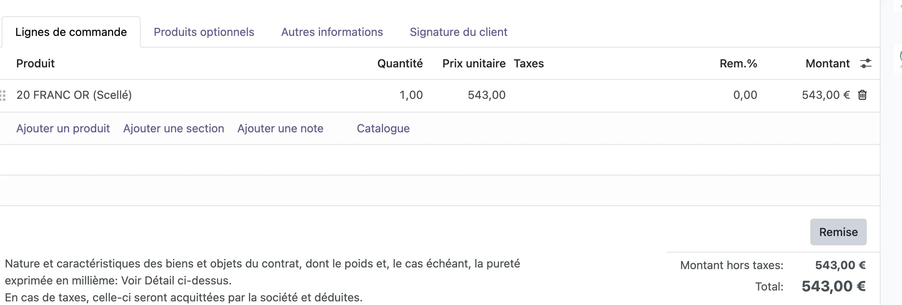Click Ajouter une note link
Screen dimensions: 902x305
point(280,128)
